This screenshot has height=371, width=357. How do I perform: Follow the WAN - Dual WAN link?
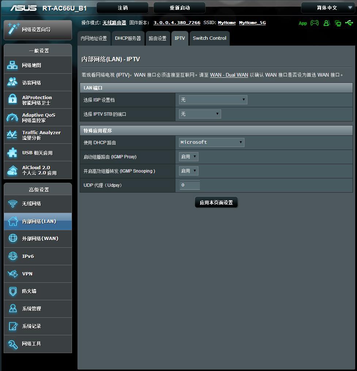point(229,75)
